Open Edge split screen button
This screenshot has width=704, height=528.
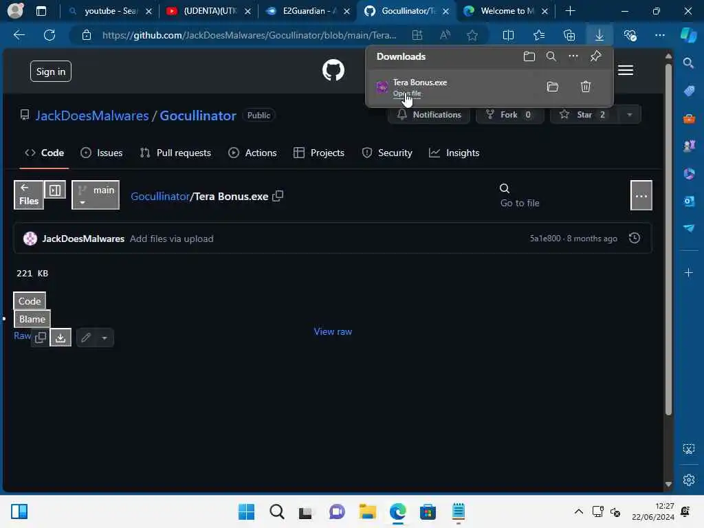508,35
